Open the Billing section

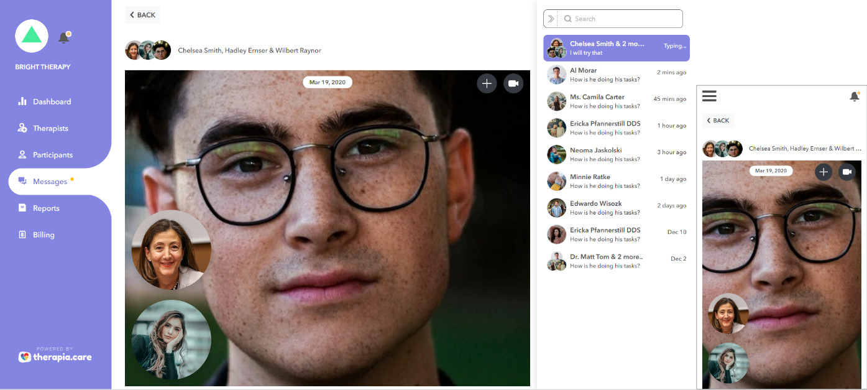point(44,235)
